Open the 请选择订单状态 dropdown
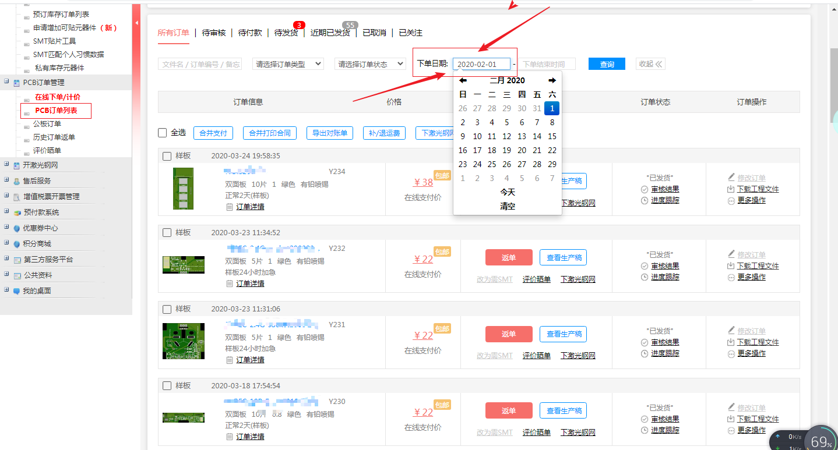 [x=370, y=64]
